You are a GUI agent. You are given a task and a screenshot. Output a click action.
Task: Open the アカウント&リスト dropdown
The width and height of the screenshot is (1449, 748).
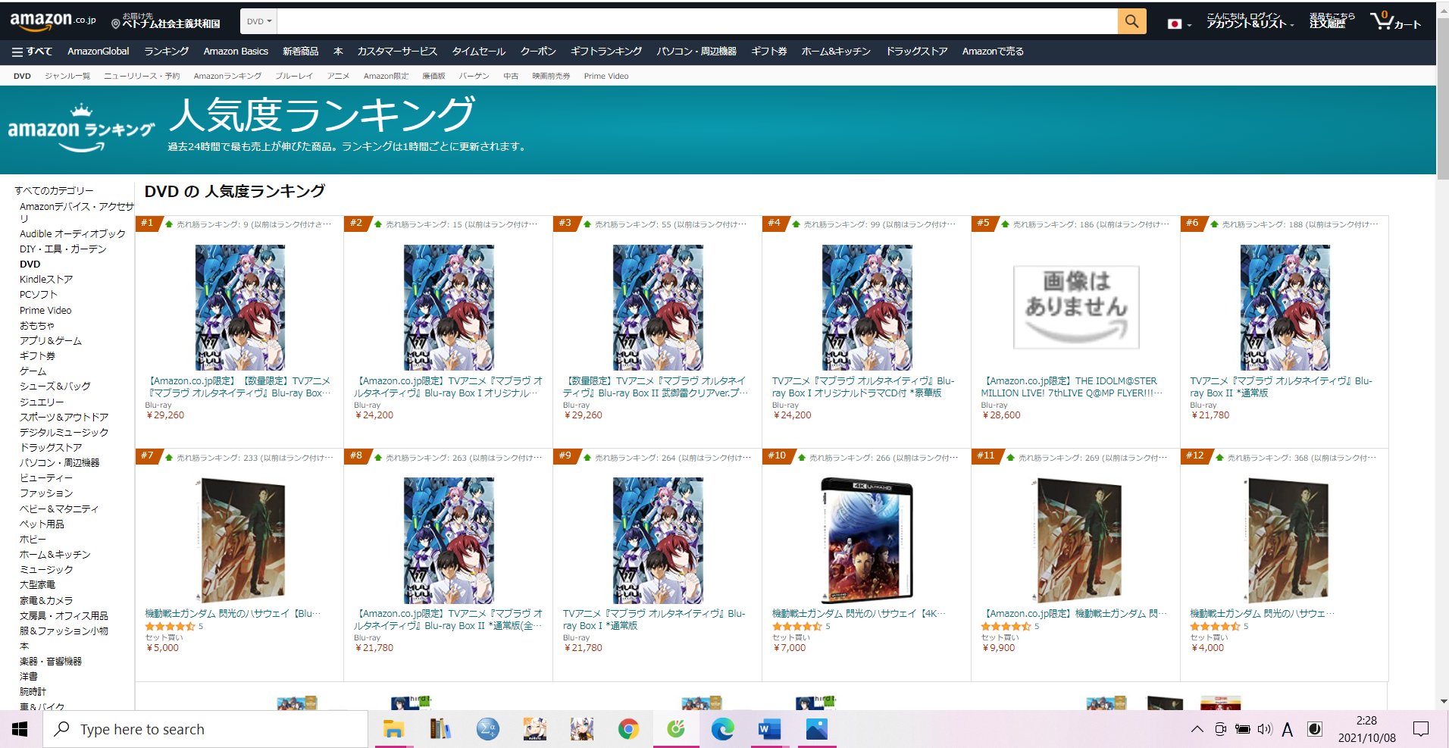pyautogui.click(x=1250, y=21)
